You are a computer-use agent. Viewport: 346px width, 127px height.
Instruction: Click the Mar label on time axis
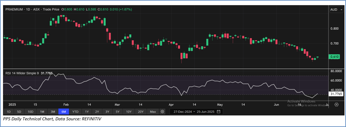[117, 104]
